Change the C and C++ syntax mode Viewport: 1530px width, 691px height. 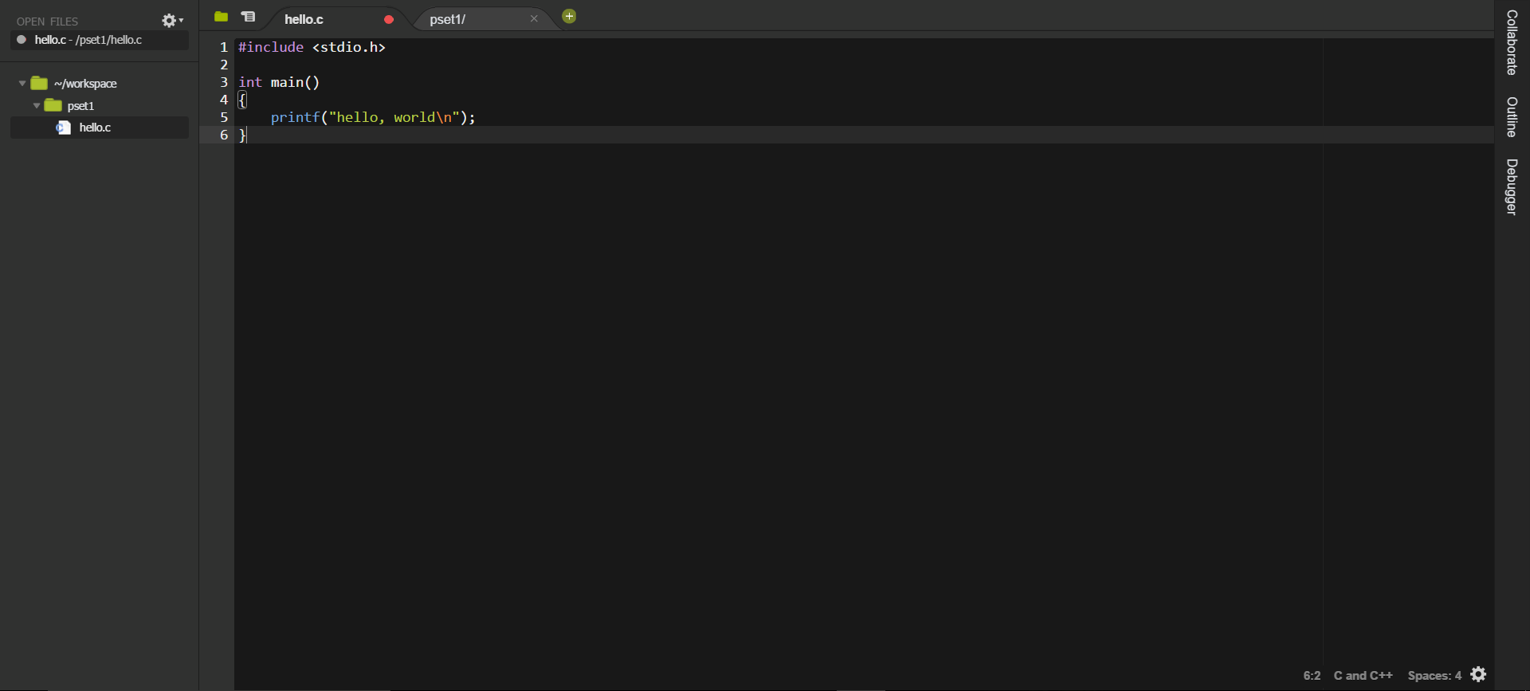tap(1363, 676)
